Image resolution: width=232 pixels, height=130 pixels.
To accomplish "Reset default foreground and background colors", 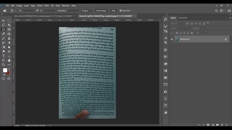I will [x=4, y=74].
